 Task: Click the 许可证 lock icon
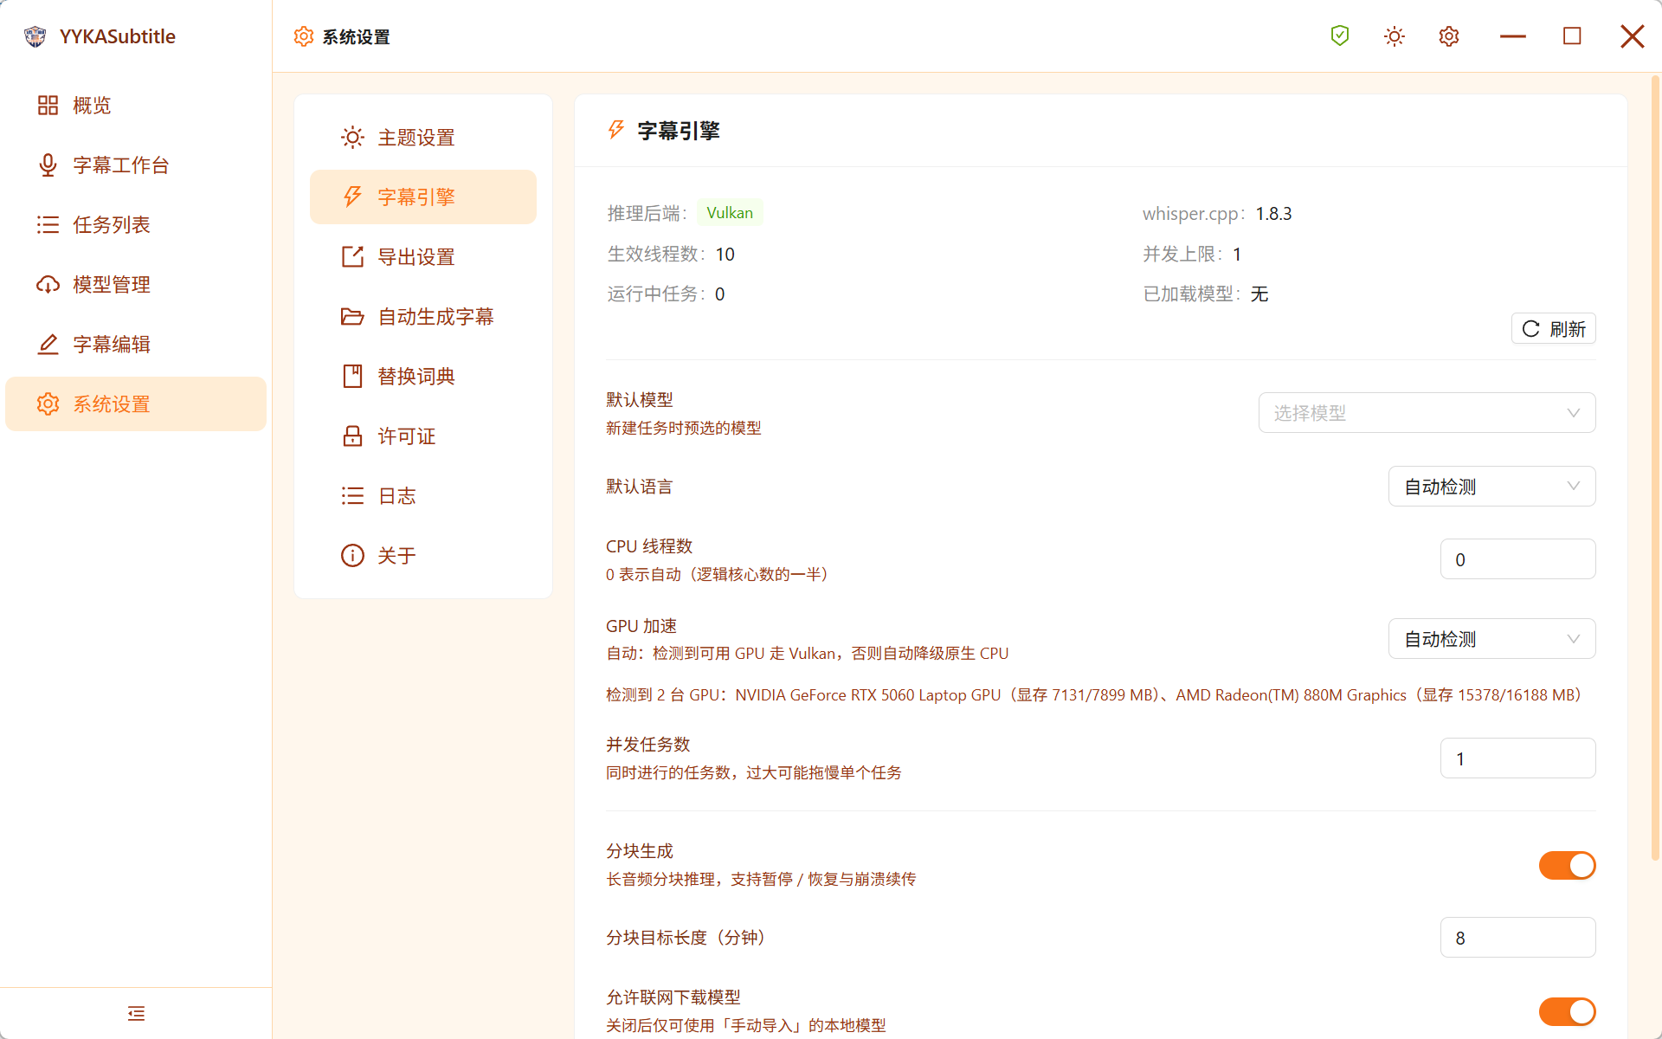point(352,436)
